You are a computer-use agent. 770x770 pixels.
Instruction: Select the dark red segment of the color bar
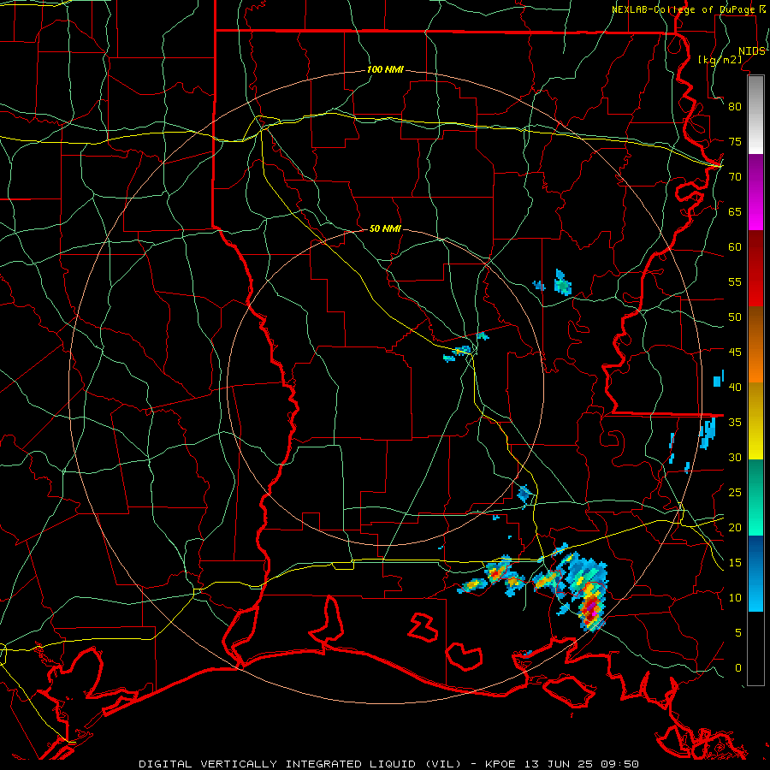[755, 269]
